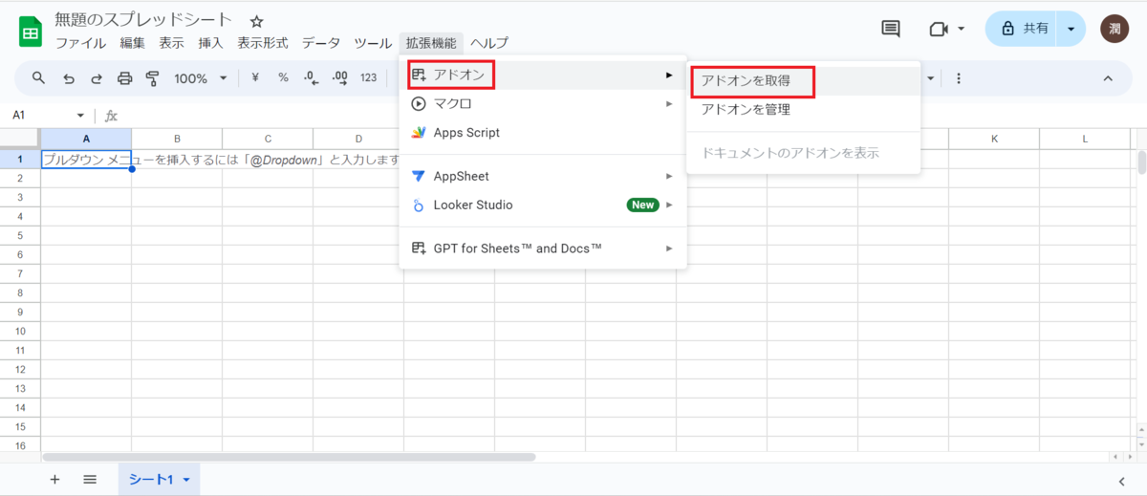This screenshot has height=496, width=1147.
Task: Click the 拡張機能 menu
Action: (x=431, y=43)
